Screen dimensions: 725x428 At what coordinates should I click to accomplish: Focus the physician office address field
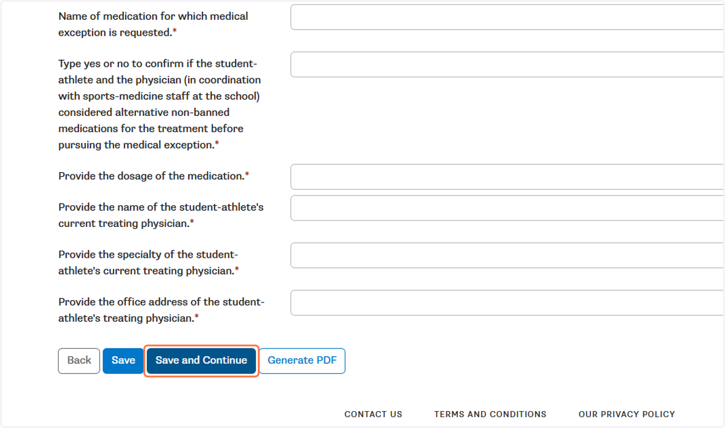click(507, 303)
